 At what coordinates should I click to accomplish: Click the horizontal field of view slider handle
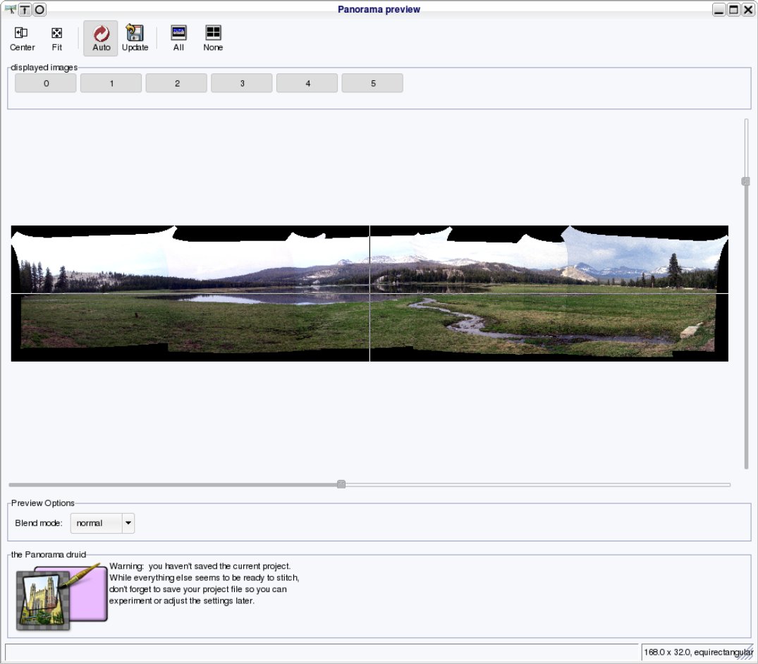click(341, 484)
